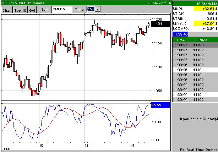Click the Price column header
This screenshot has width=218, height=152.
203,40
